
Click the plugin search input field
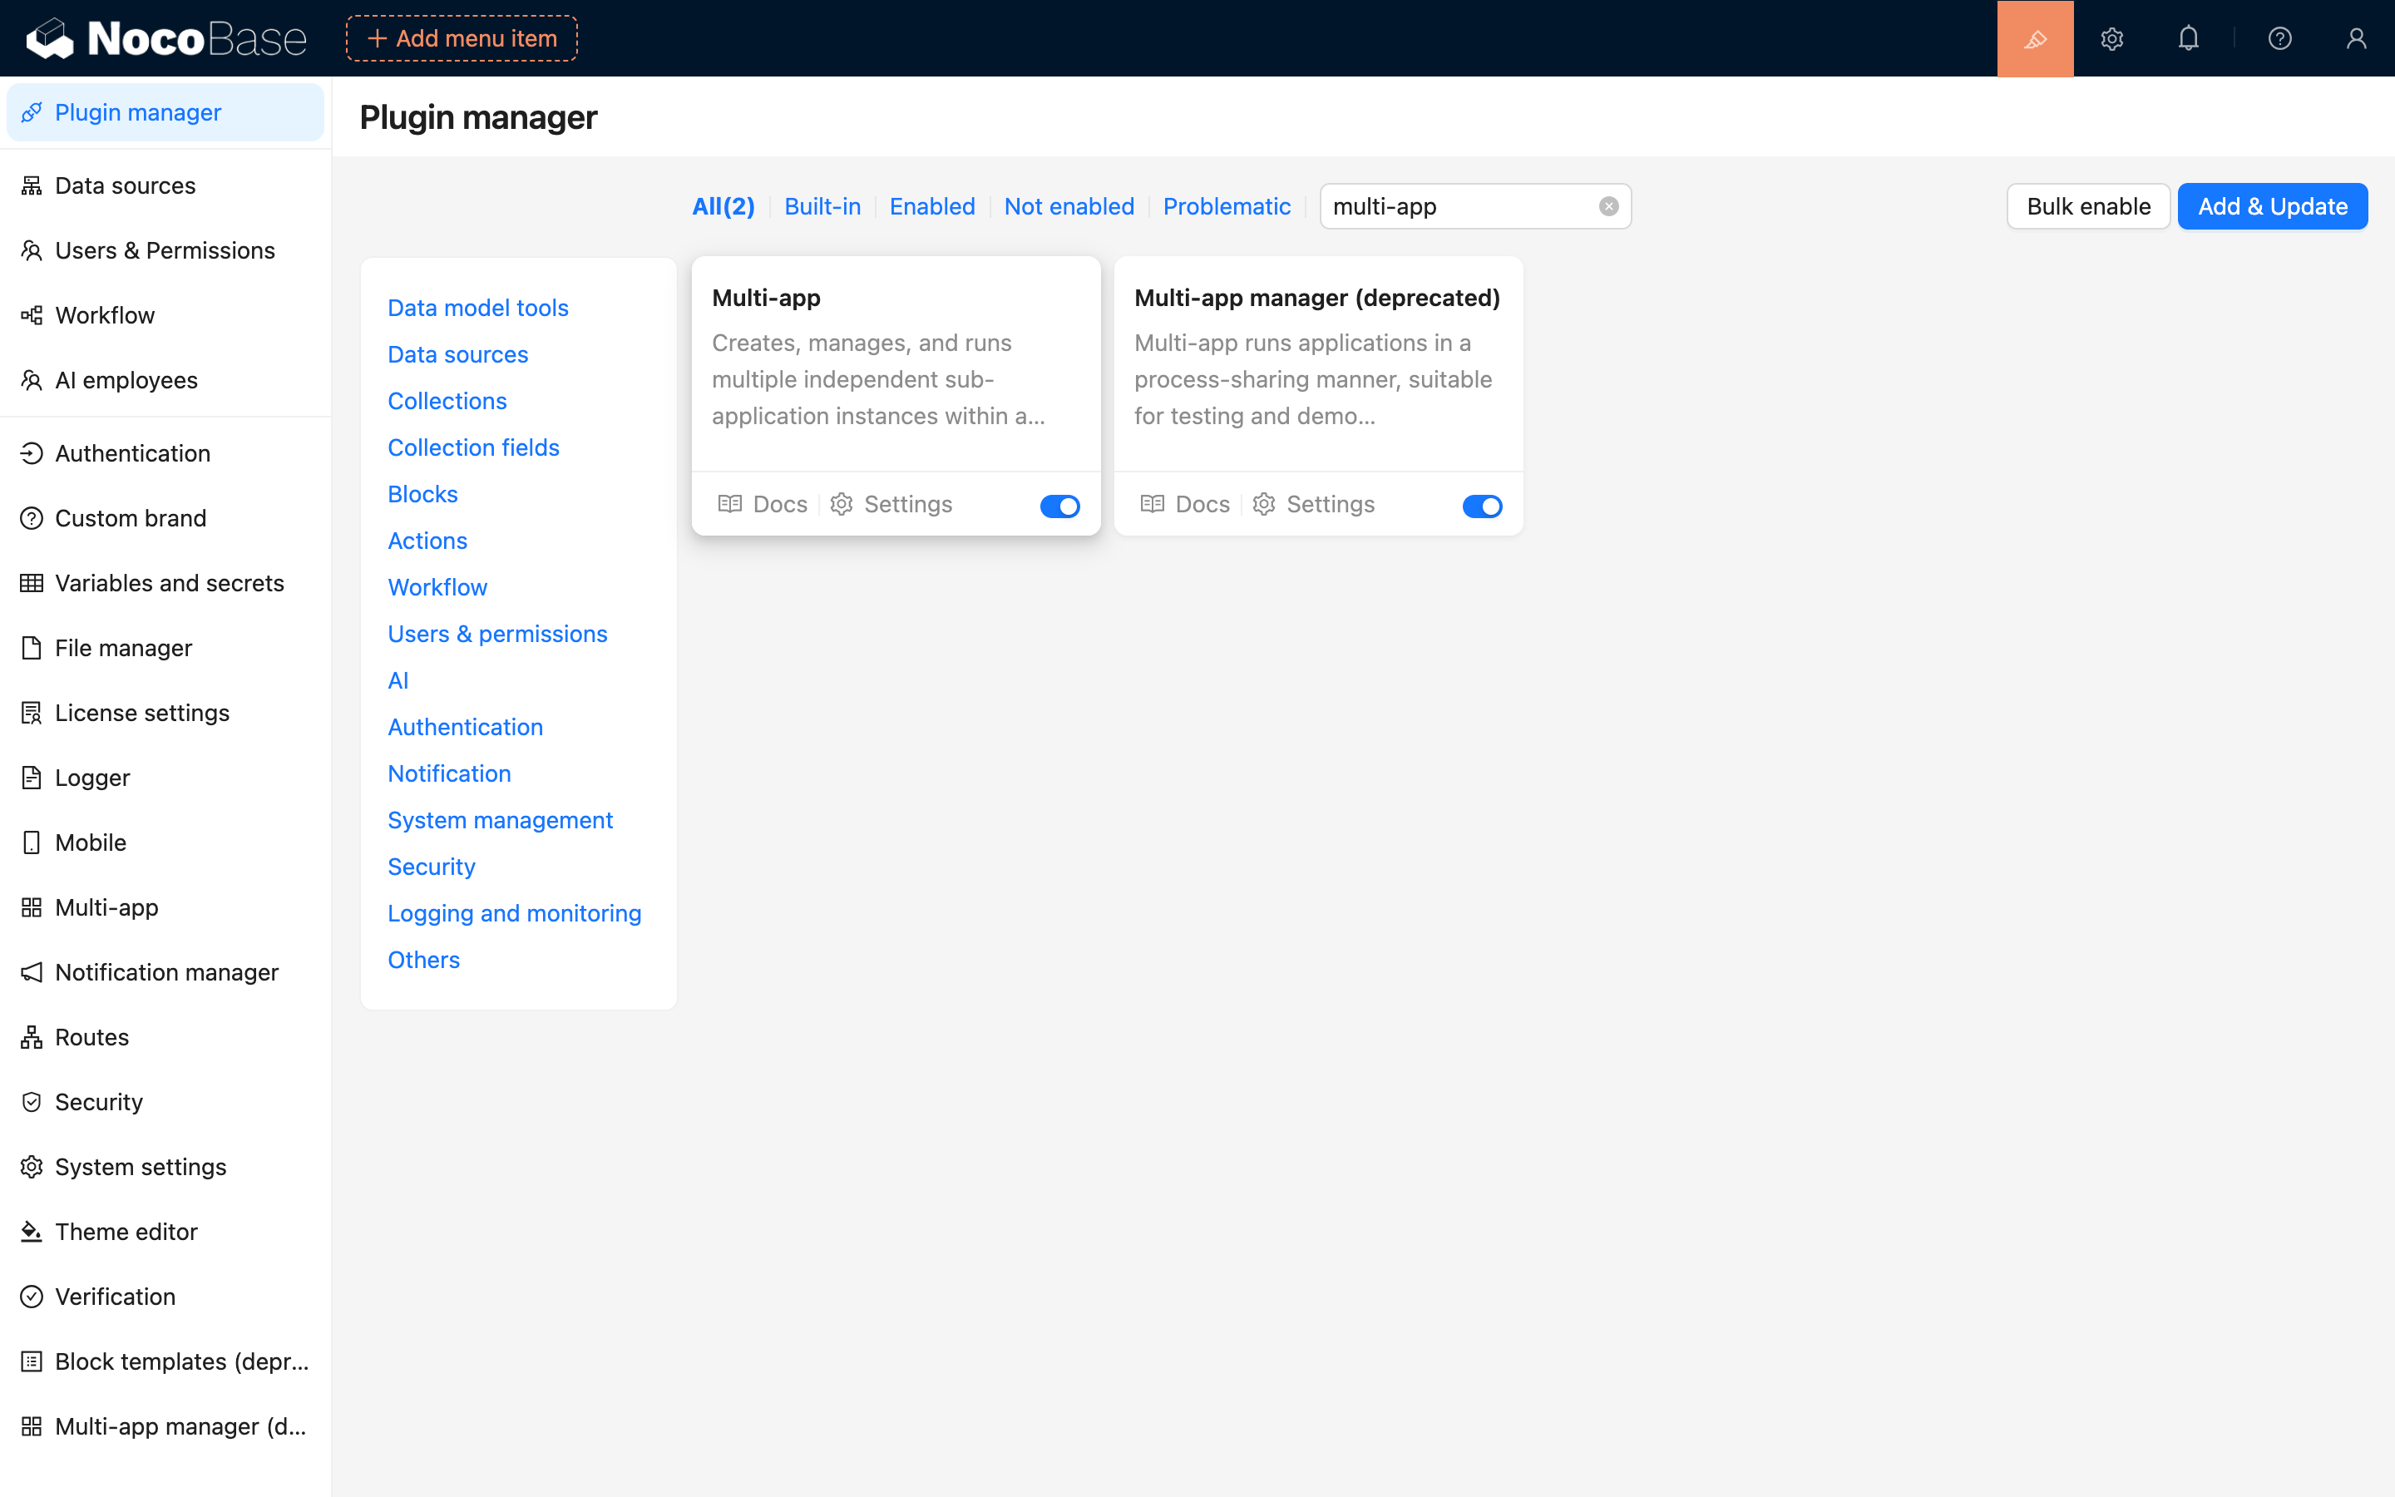click(1454, 206)
